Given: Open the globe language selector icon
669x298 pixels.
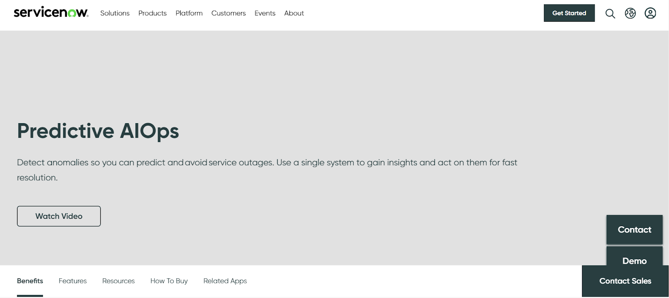Looking at the screenshot, I should (630, 13).
